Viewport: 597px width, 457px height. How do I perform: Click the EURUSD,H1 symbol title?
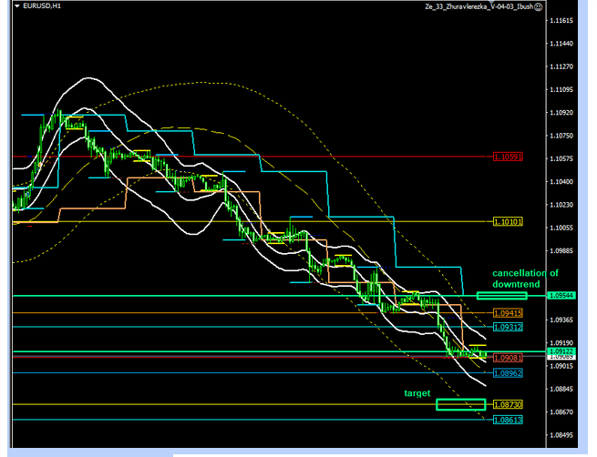pos(42,6)
